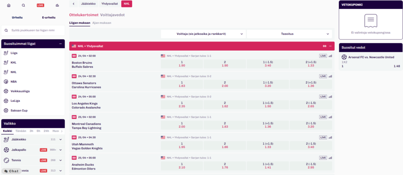The image size is (403, 175).
Task: Open the Voittaja market dropdown
Action: tap(203, 34)
